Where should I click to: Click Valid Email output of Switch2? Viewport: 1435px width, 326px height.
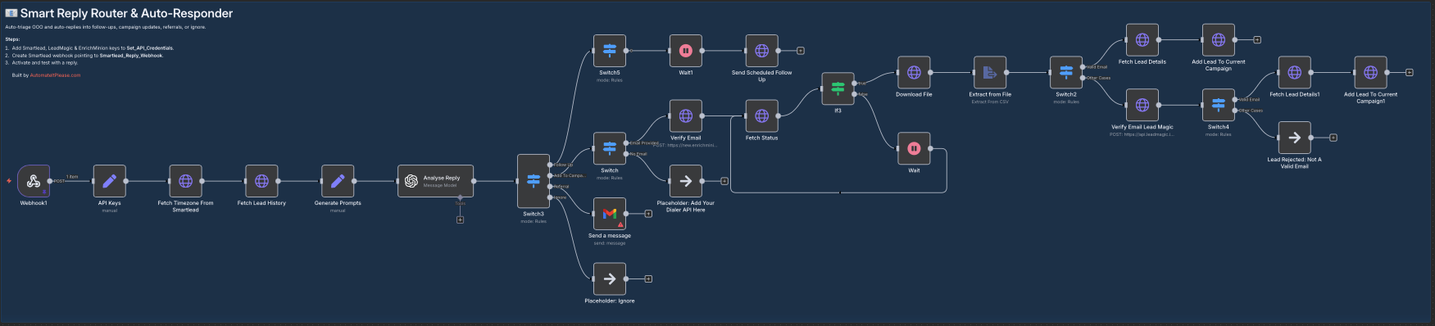tap(1083, 67)
